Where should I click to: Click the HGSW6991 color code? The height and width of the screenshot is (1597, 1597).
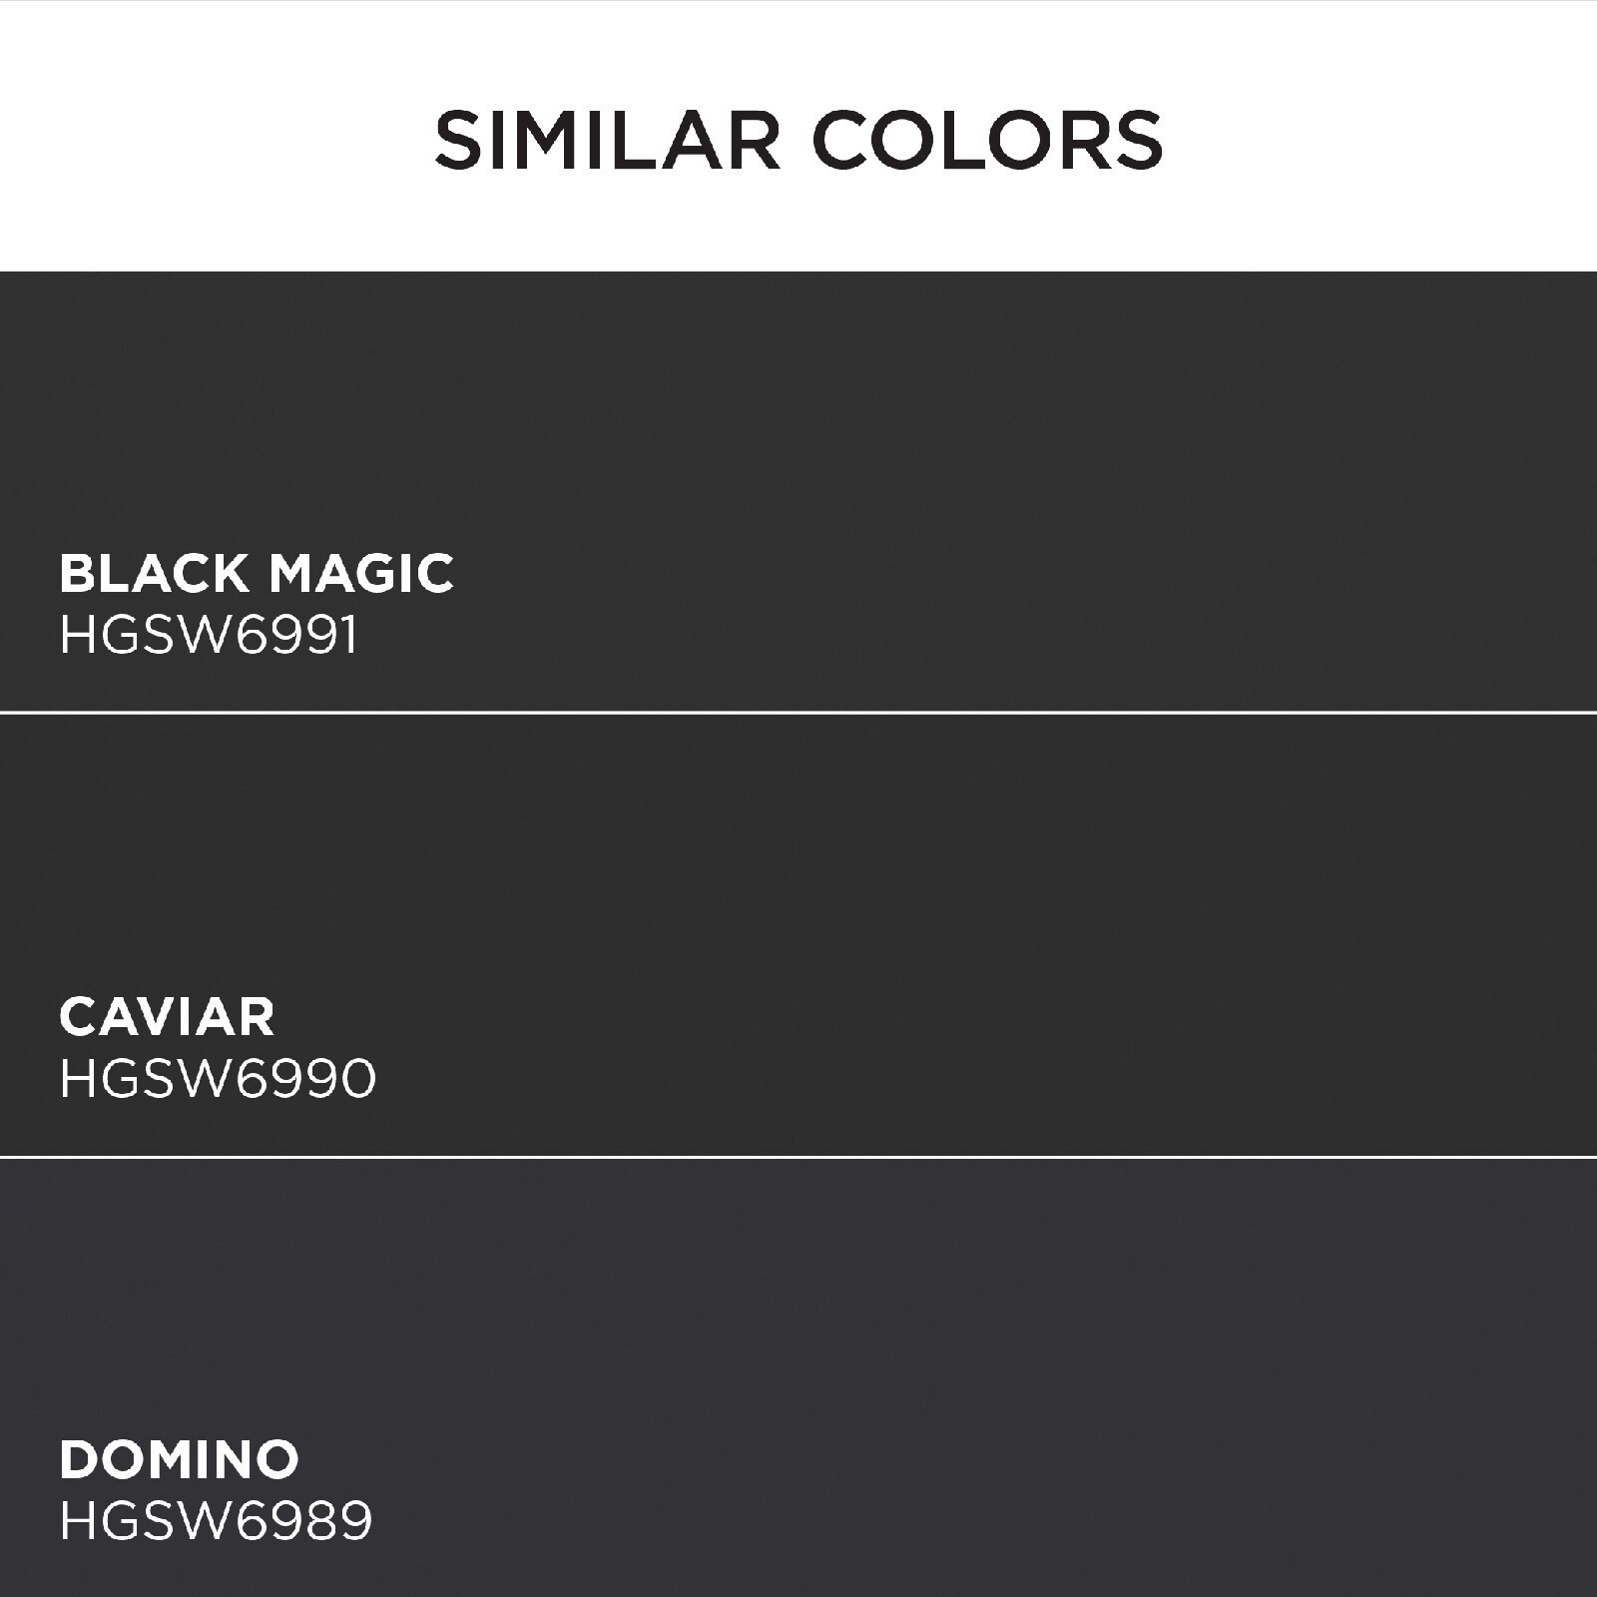click(x=208, y=635)
